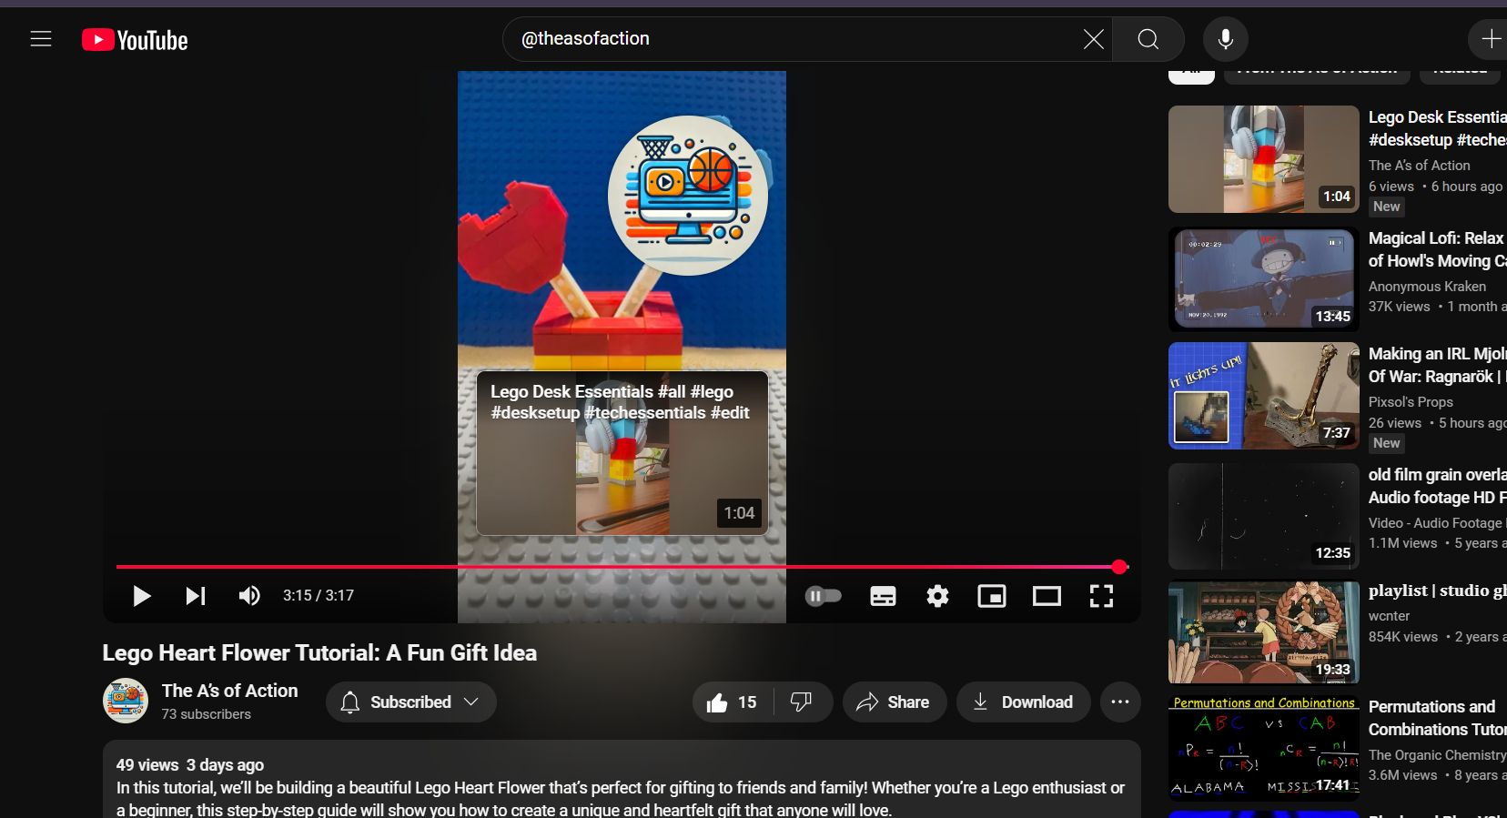The width and height of the screenshot is (1507, 818).
Task: Click the 'old film grain overla' video title
Action: point(1438,486)
